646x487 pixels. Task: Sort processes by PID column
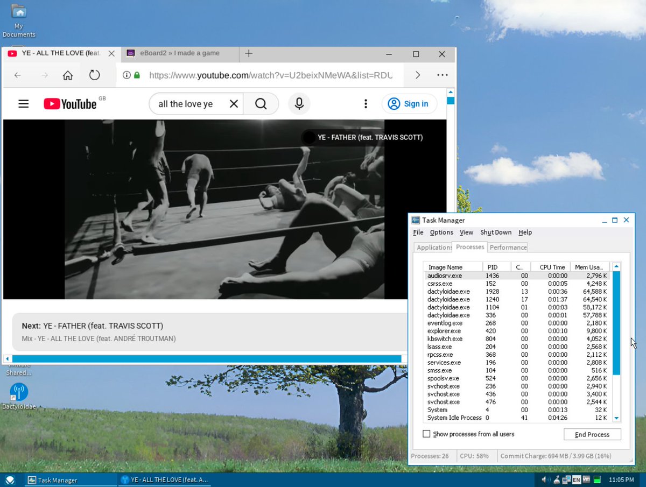pyautogui.click(x=496, y=267)
